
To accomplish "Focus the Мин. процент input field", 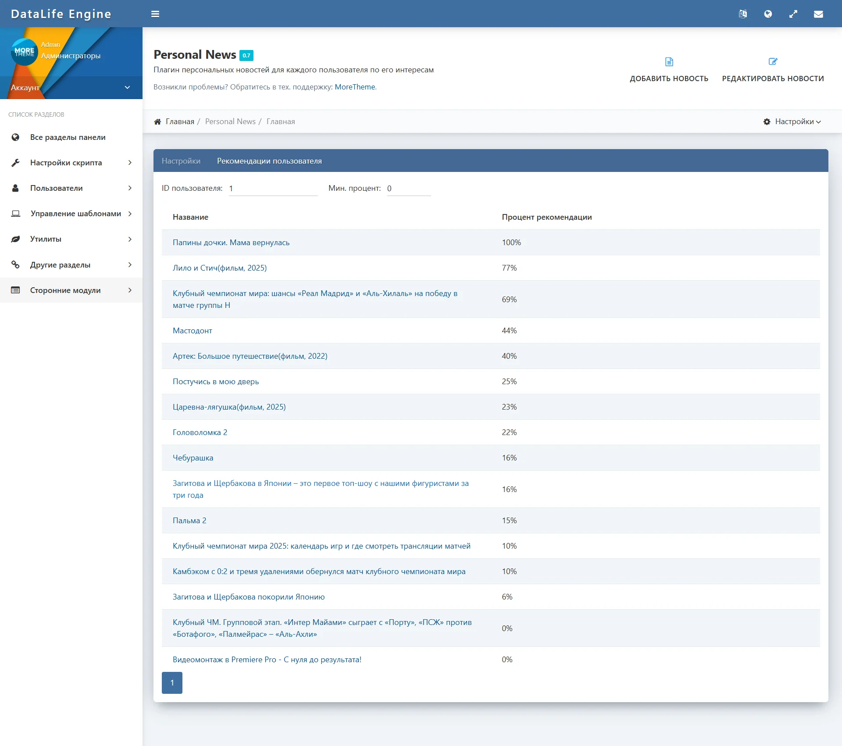I will pyautogui.click(x=408, y=189).
